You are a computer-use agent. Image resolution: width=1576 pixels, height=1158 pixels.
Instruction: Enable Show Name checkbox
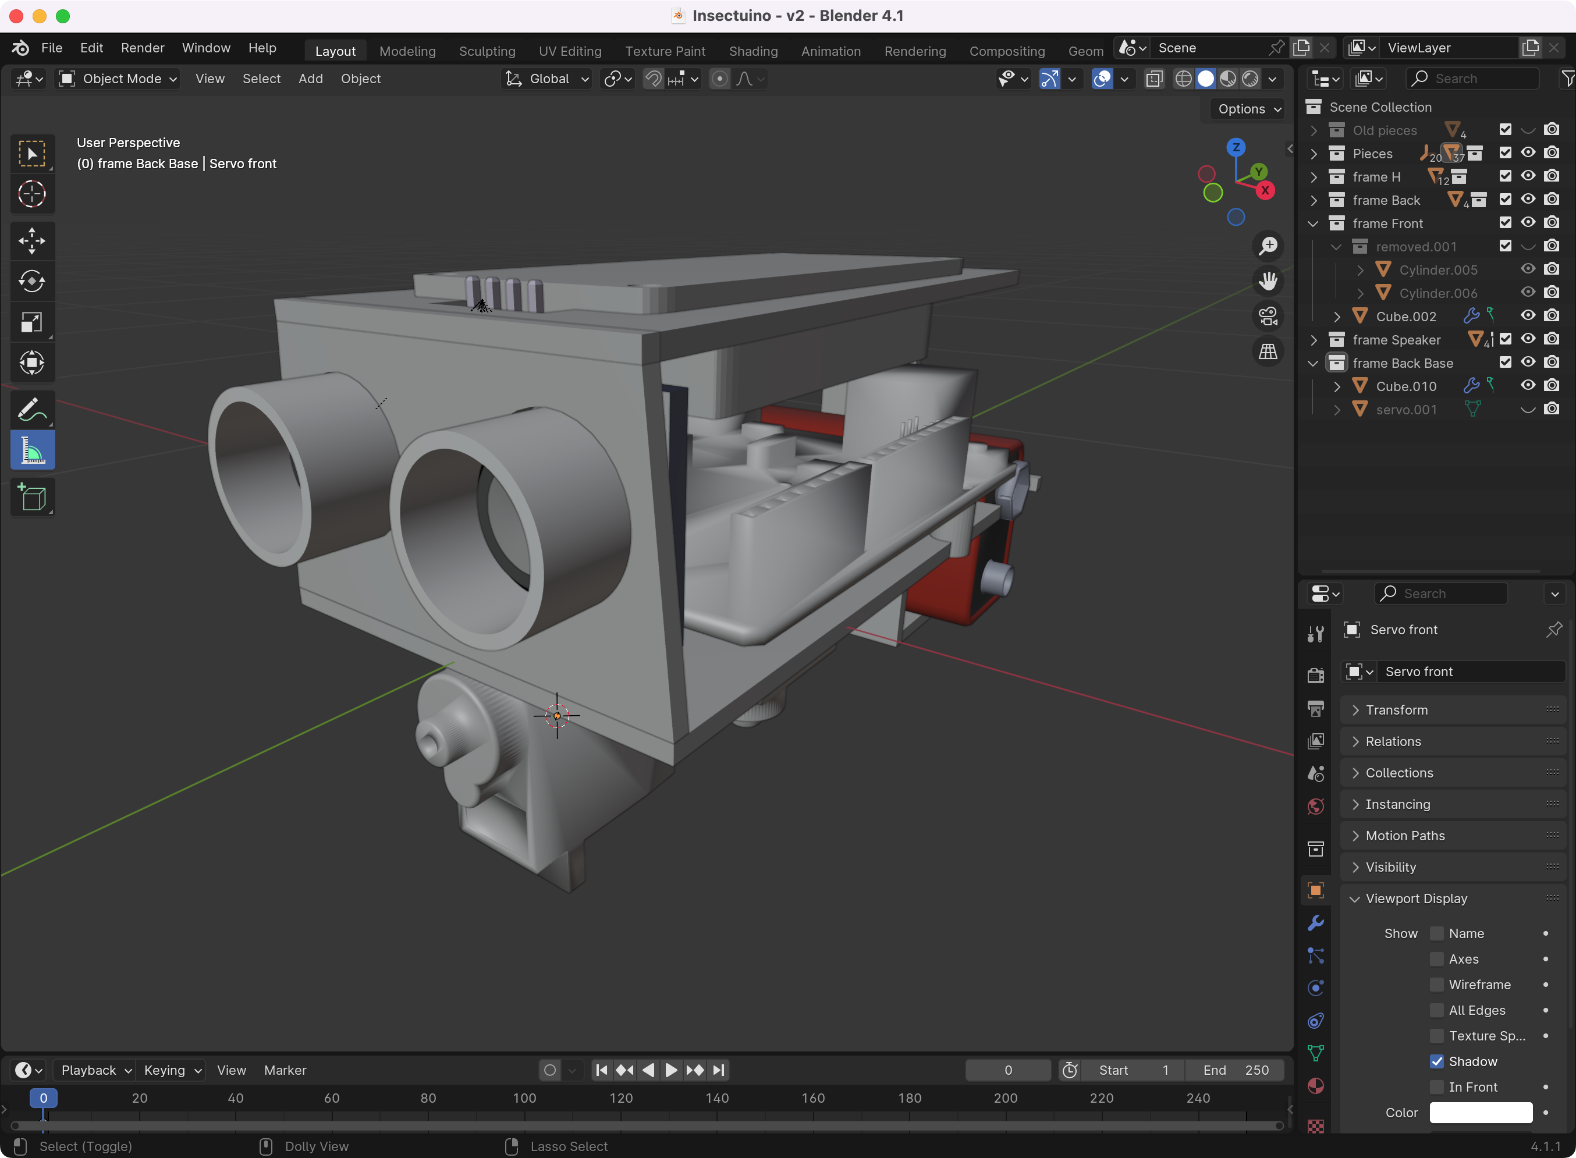coord(1436,933)
